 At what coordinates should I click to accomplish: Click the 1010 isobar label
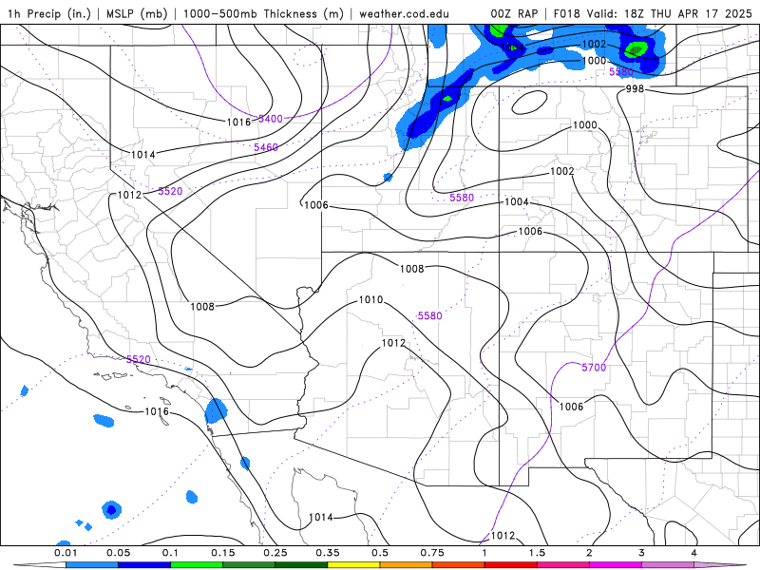coord(370,300)
